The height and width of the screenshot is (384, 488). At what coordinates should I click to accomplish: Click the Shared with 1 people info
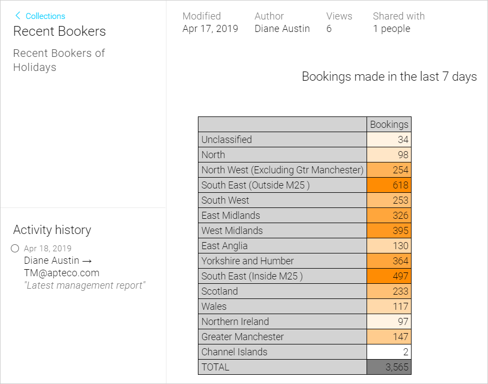[x=399, y=22]
